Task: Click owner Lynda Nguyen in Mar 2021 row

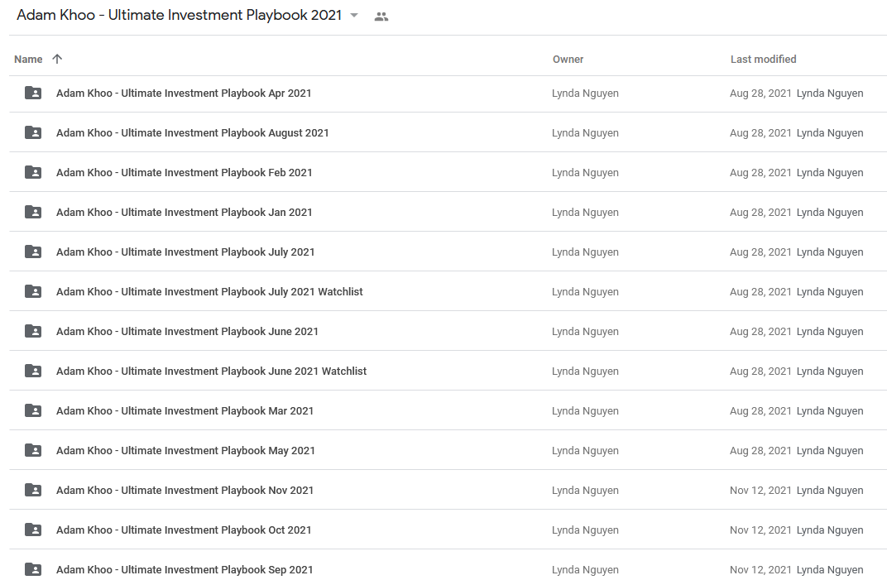Action: click(x=586, y=411)
